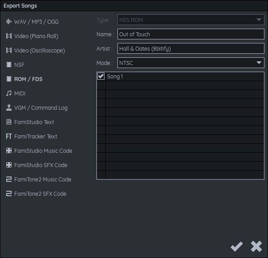This screenshot has width=268, height=258.
Task: Click the FamiStudio Text document icon
Action: (8, 122)
